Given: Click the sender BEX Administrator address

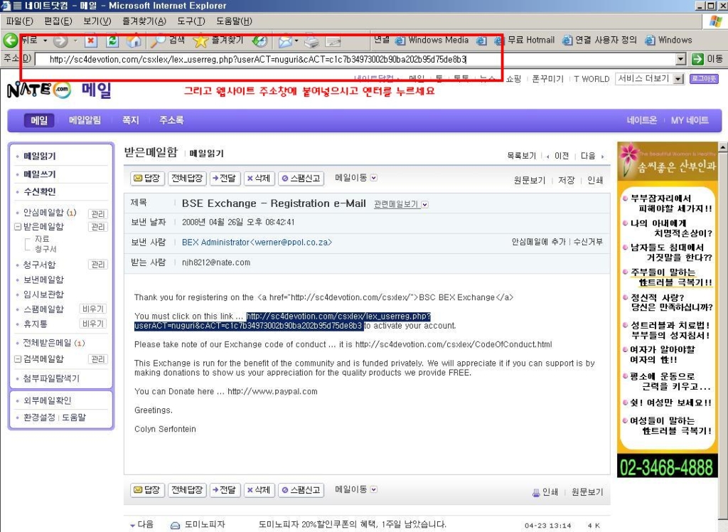Looking at the screenshot, I should click(x=257, y=243).
